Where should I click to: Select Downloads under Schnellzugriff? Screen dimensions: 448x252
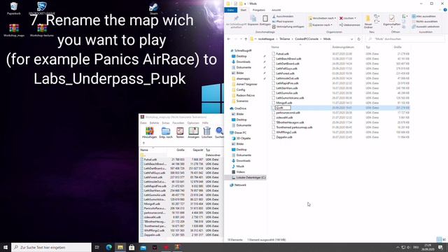[244, 62]
